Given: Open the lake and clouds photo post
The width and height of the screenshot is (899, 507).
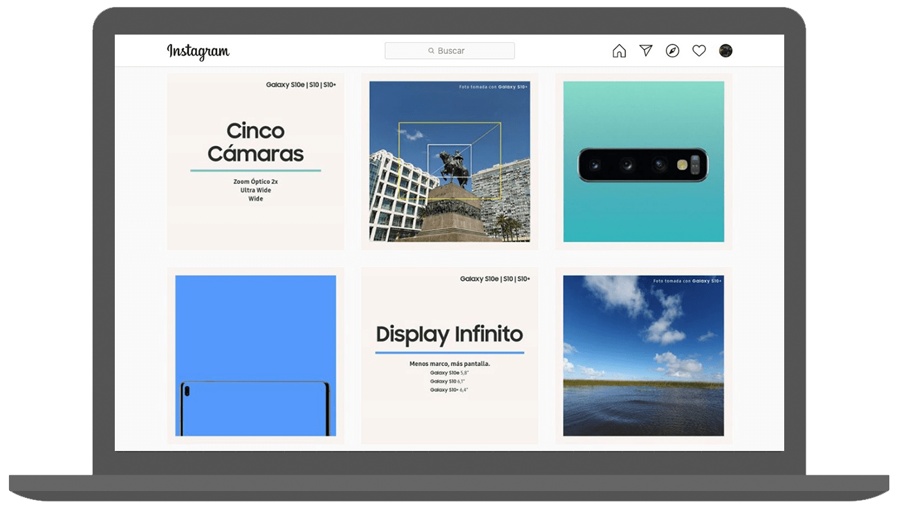Looking at the screenshot, I should coord(644,356).
